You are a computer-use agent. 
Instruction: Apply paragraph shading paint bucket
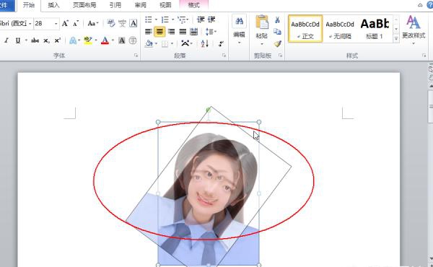point(149,43)
